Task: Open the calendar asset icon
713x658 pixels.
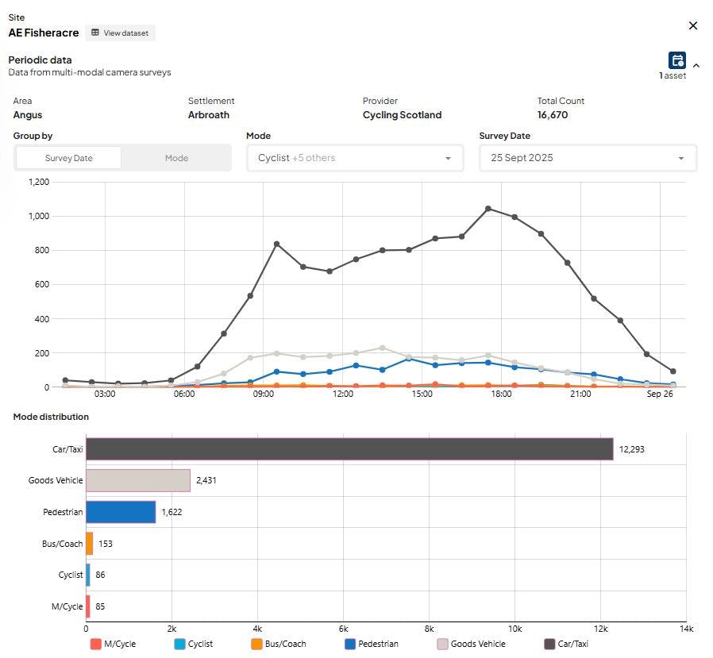Action: (x=676, y=60)
